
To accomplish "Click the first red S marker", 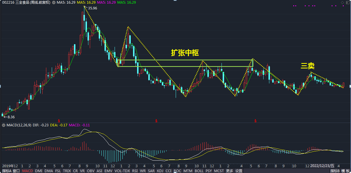I will pyautogui.click(x=59, y=121).
